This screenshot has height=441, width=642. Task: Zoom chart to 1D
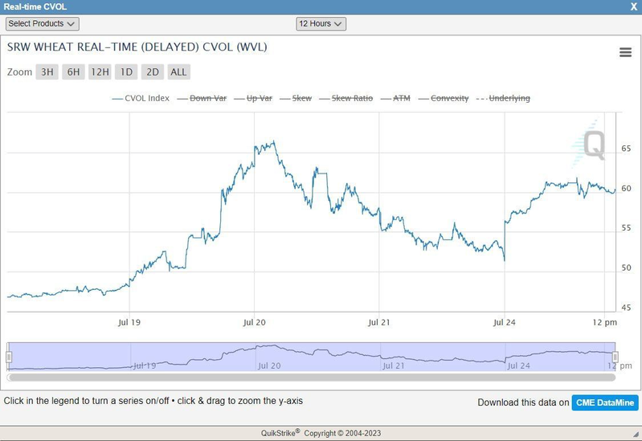coord(126,72)
